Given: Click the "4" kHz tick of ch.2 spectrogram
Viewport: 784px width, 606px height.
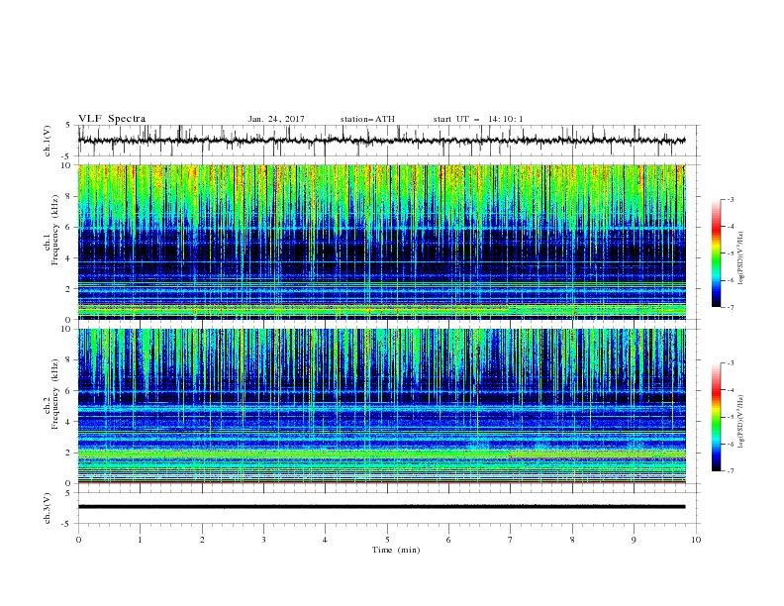Looking at the screenshot, I should point(68,422).
